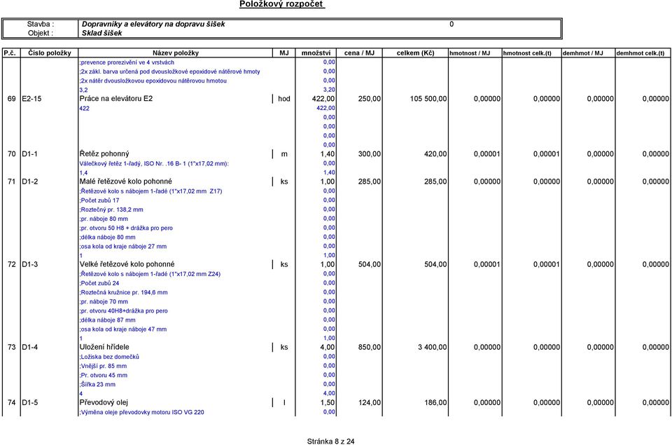Select the note starting "Válečkový řetěz 1-řadý"

pyautogui.click(x=154, y=163)
